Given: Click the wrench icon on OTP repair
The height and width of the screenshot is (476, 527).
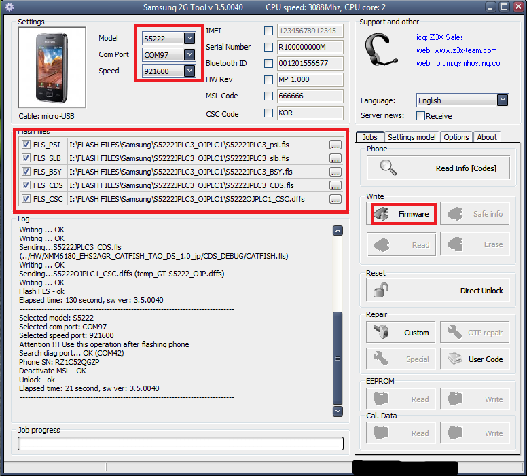Looking at the screenshot, I should (x=455, y=332).
